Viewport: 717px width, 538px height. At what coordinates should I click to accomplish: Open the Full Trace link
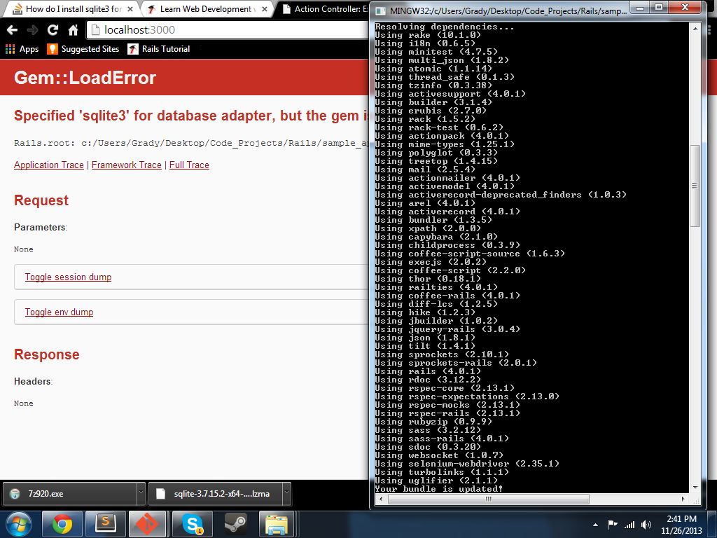pyautogui.click(x=189, y=165)
